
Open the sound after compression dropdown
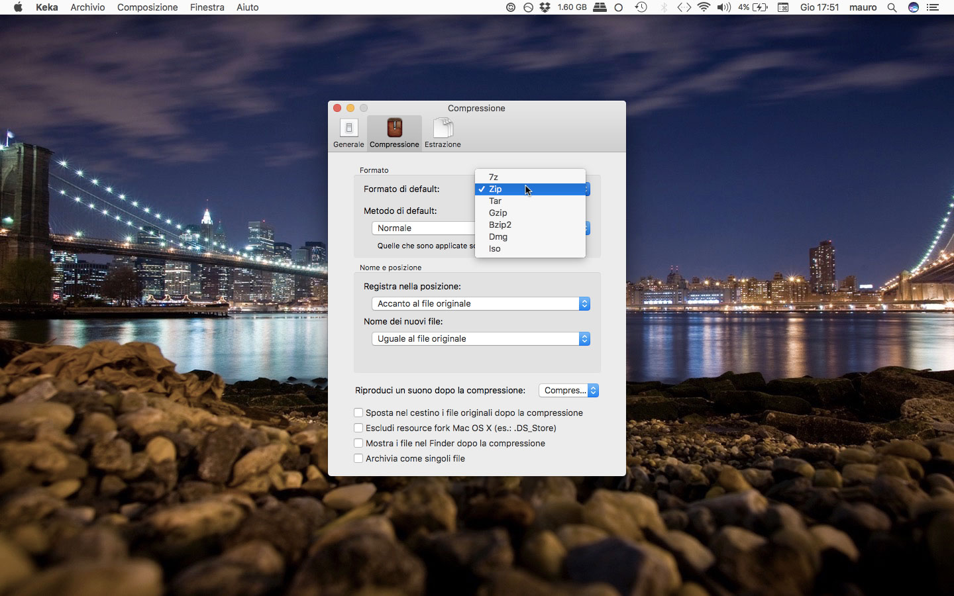tap(568, 390)
